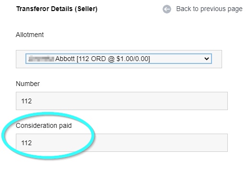247x174 pixels.
Task: Click the word (Seller) in the heading
Action: [86, 9]
